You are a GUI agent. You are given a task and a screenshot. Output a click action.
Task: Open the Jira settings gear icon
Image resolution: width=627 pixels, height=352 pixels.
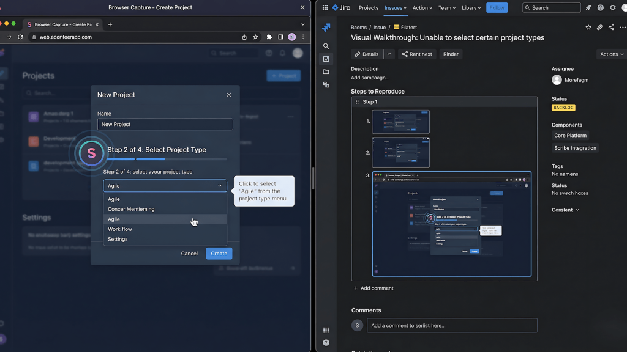(x=612, y=7)
